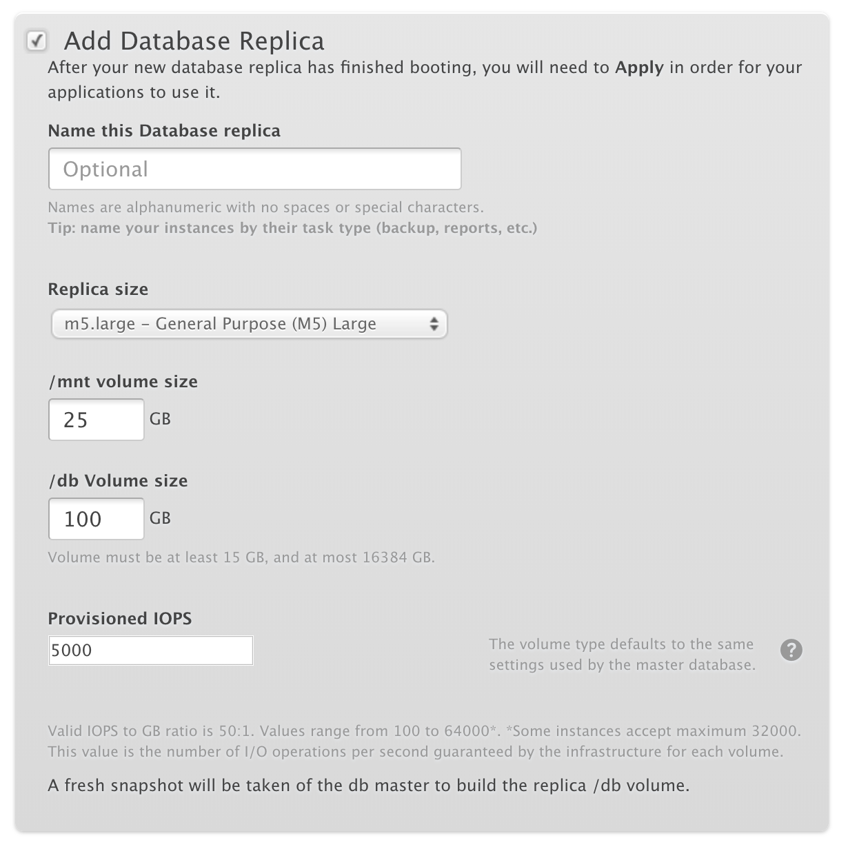Click the naming Tip text line
This screenshot has height=849, width=848.
[292, 228]
